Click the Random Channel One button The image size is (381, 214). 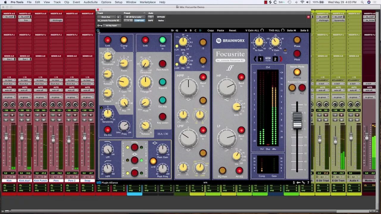292,88
